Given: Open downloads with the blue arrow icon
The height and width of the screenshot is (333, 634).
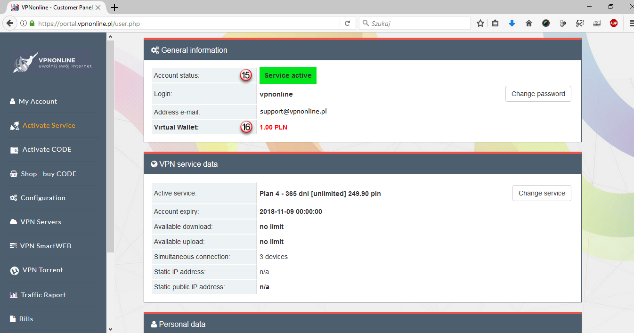Looking at the screenshot, I should click(x=512, y=23).
